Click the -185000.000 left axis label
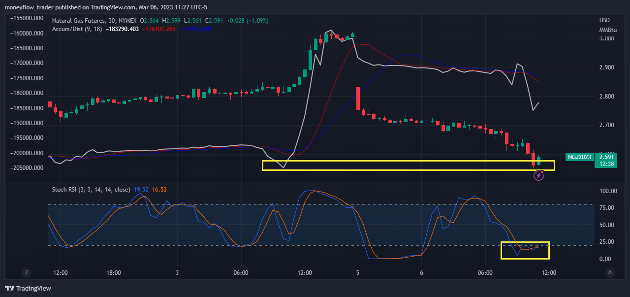Viewport: 630px width, 297px height. pyautogui.click(x=28, y=108)
